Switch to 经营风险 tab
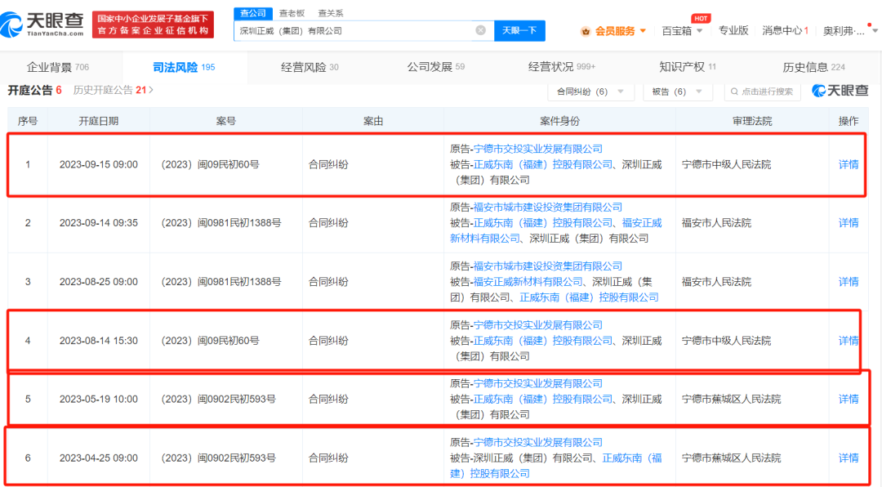This screenshot has width=882, height=487. (310, 67)
